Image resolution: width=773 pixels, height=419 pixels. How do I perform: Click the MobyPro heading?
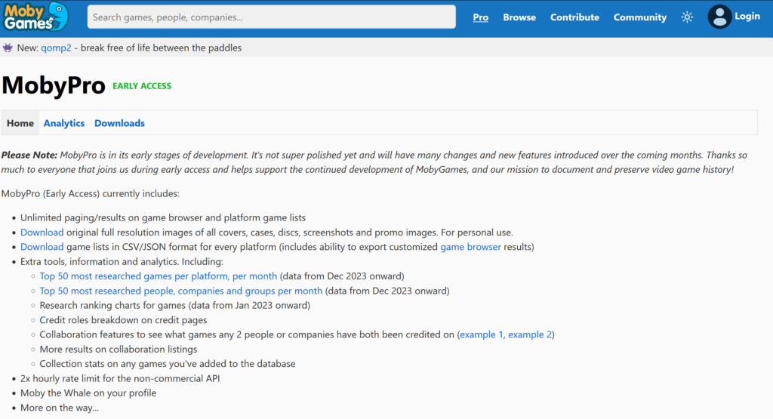54,85
